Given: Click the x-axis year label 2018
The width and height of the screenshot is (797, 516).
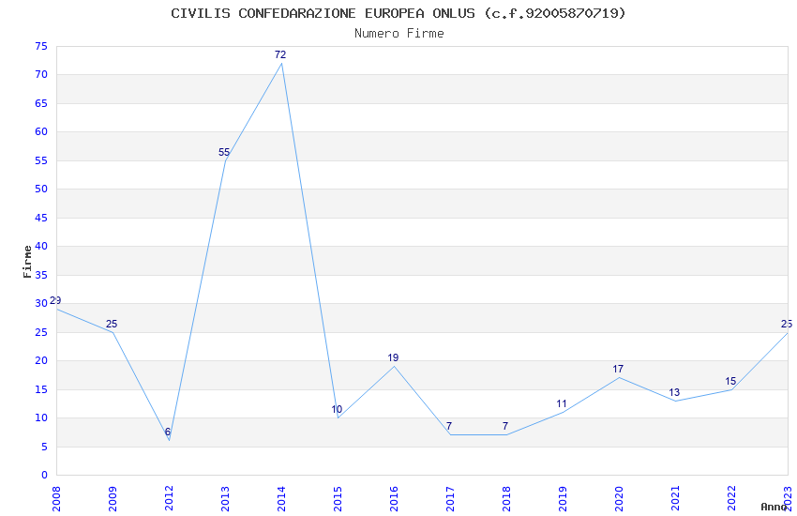Looking at the screenshot, I should pyautogui.click(x=506, y=498).
